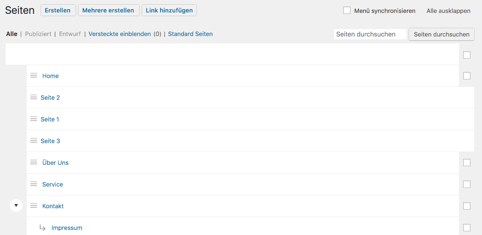Click the drag handle icon beside Service

pos(34,184)
